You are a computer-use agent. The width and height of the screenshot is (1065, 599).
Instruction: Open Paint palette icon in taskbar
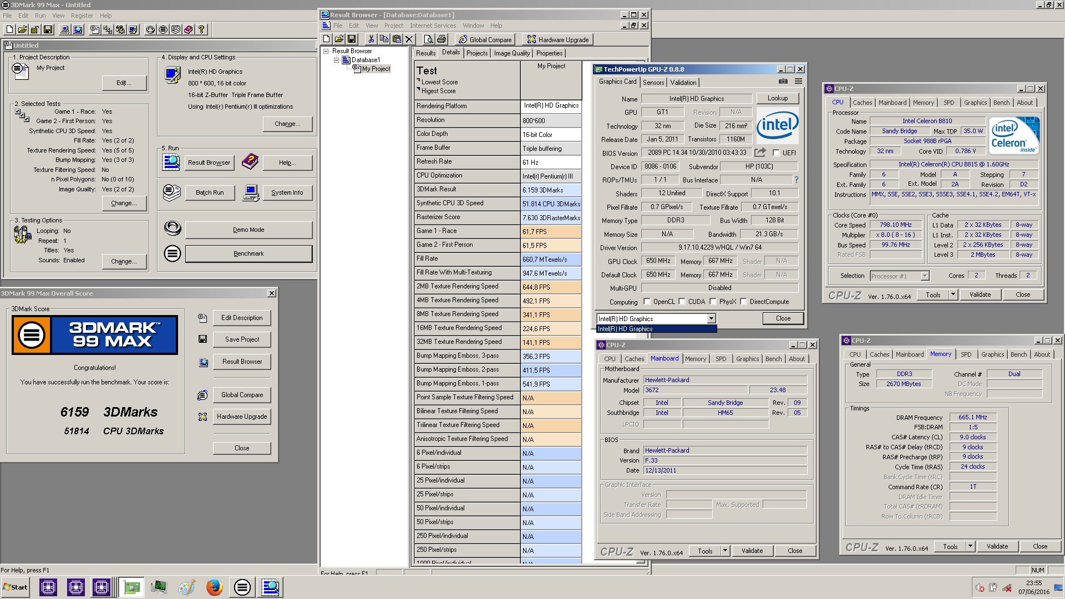click(187, 587)
